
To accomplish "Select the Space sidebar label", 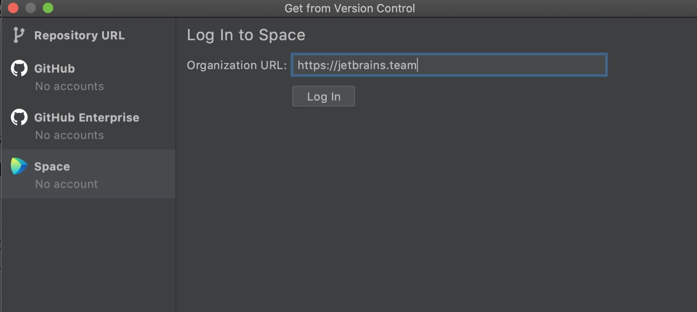I will point(52,166).
